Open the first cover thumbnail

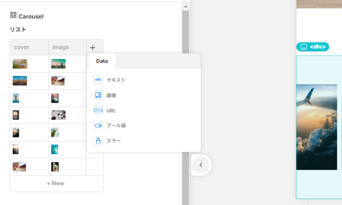(x=20, y=64)
